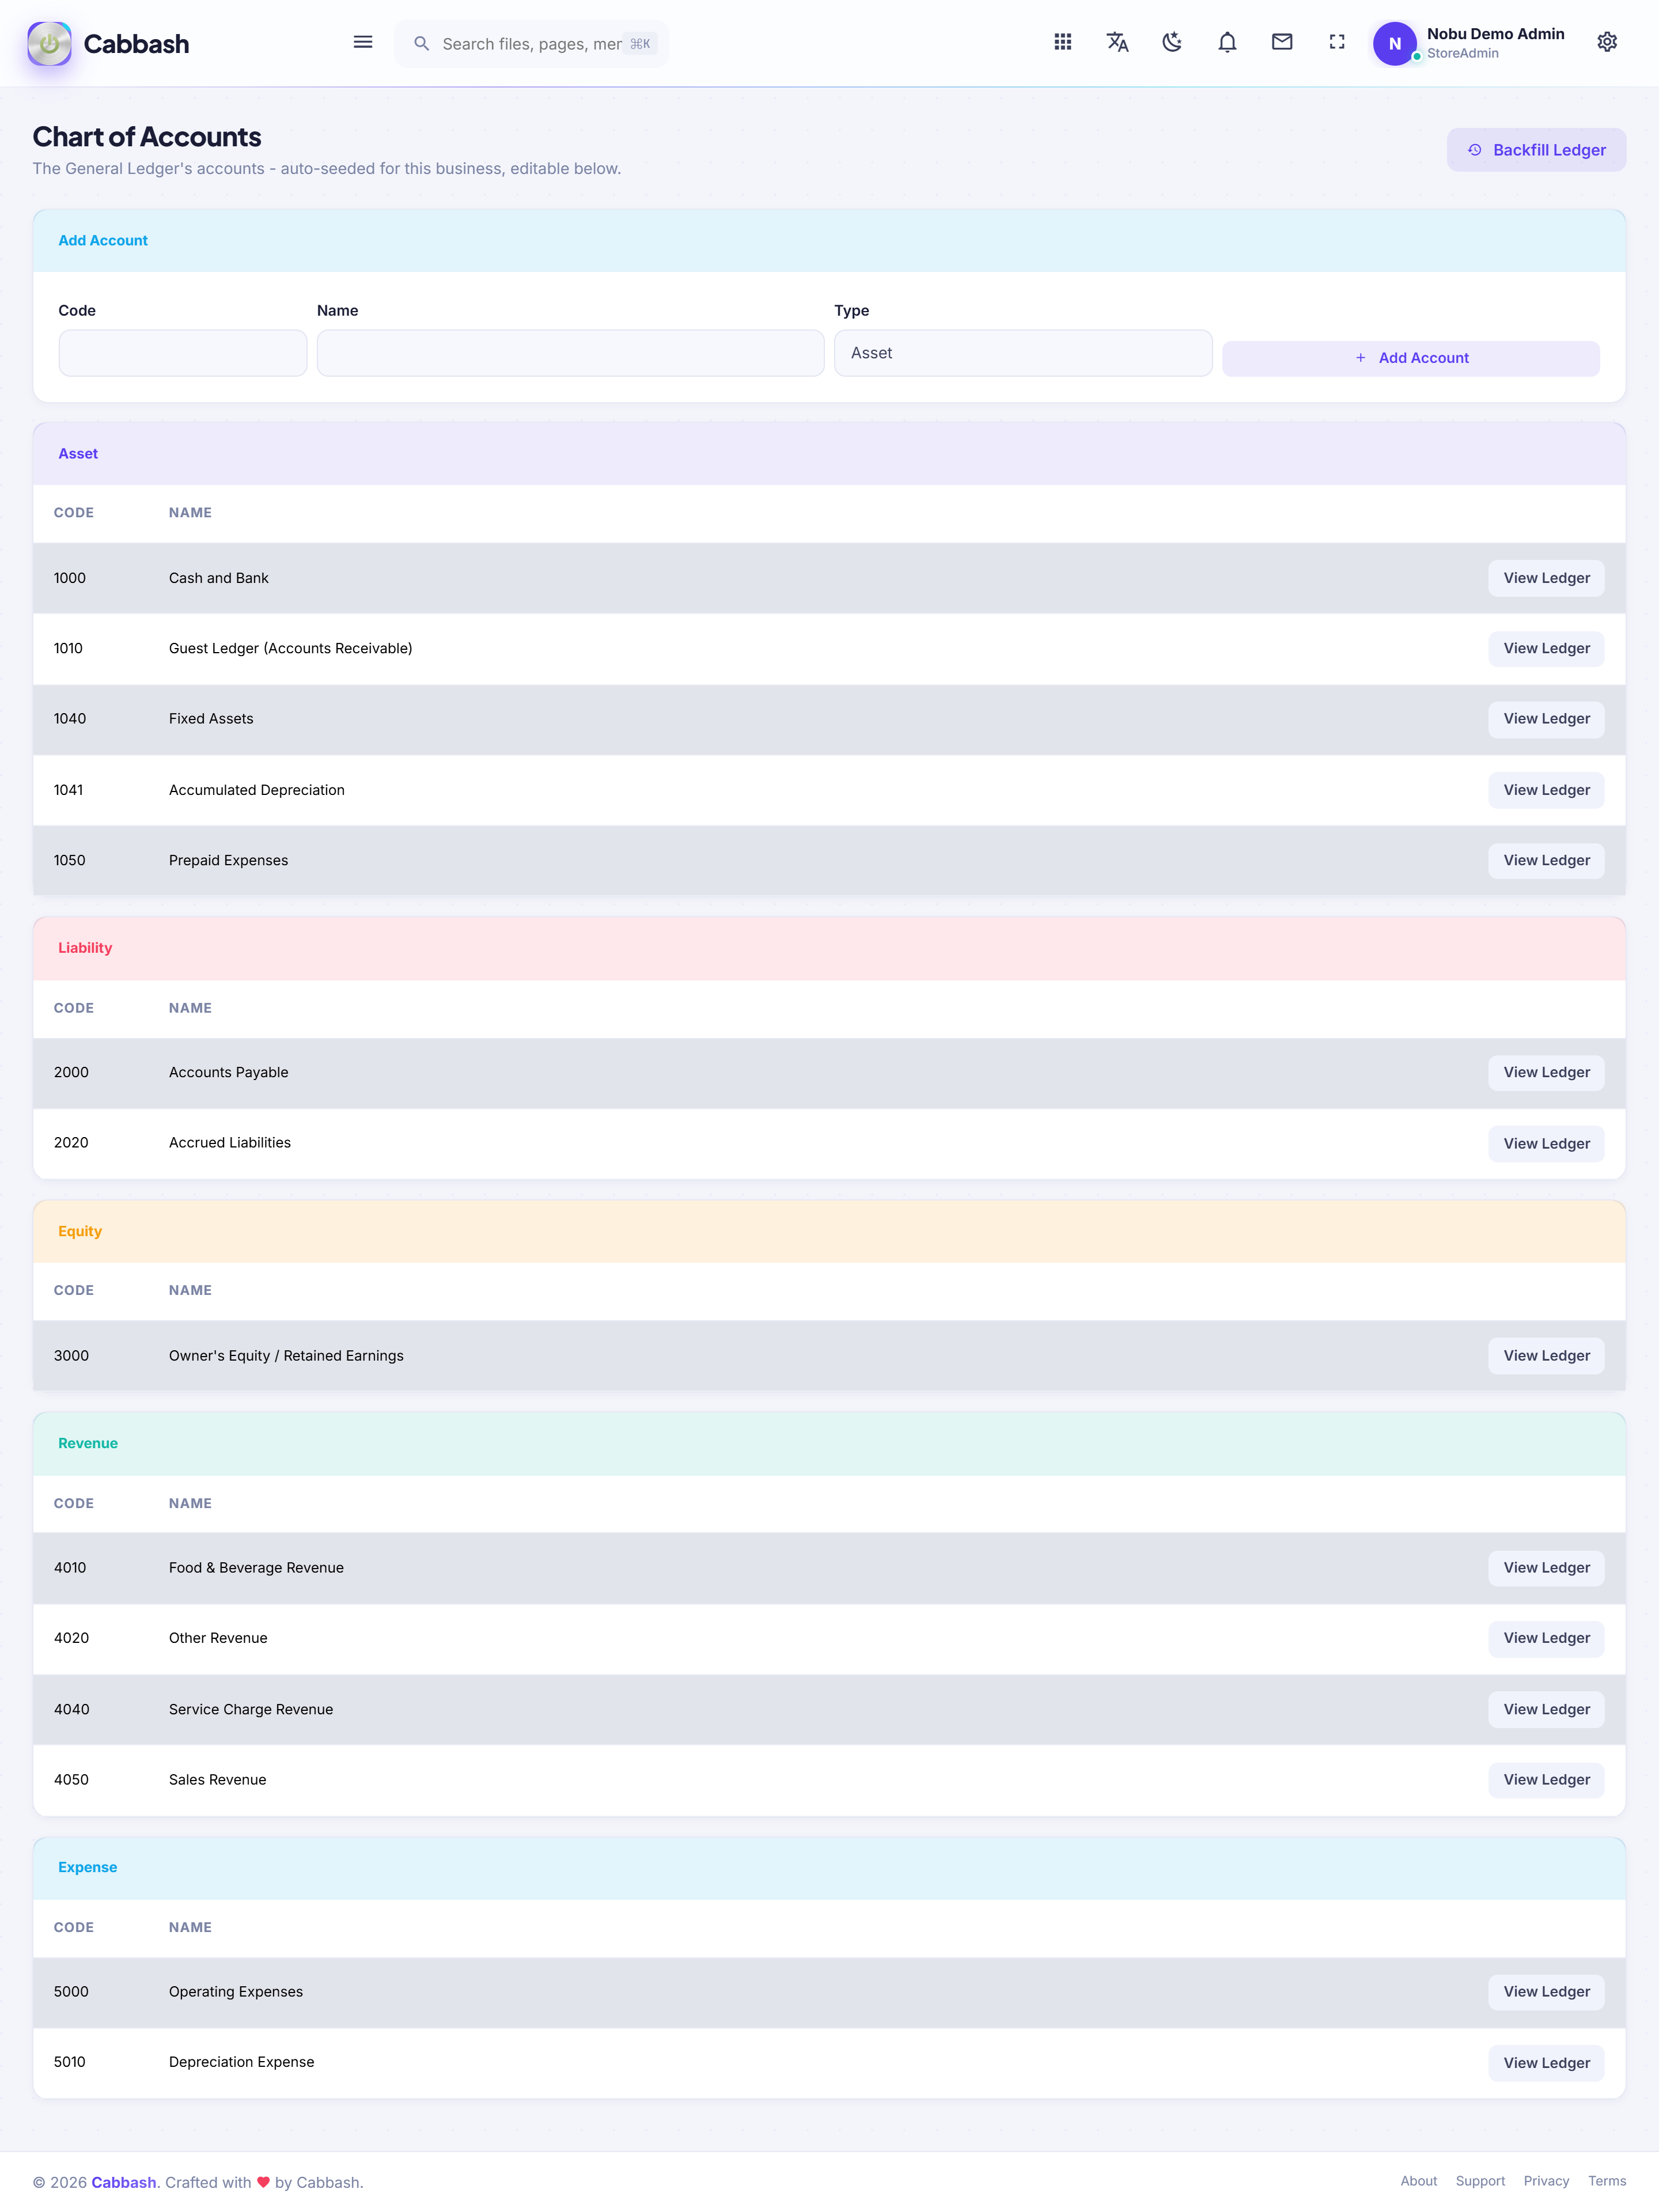1659x2212 pixels.
Task: Enter fullscreen with the expand icon
Action: 1337,42
